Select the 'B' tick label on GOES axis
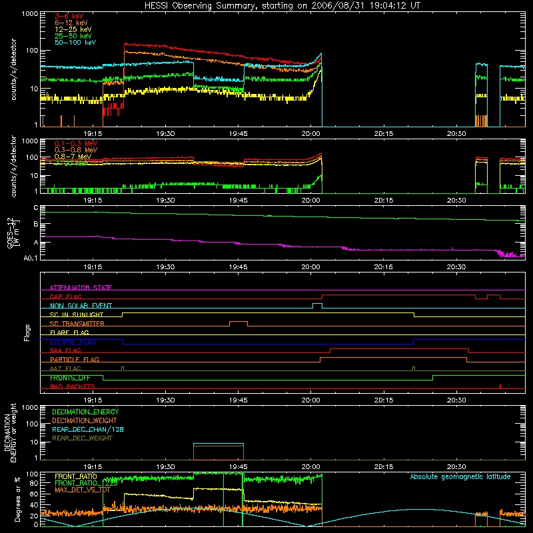 [36, 224]
